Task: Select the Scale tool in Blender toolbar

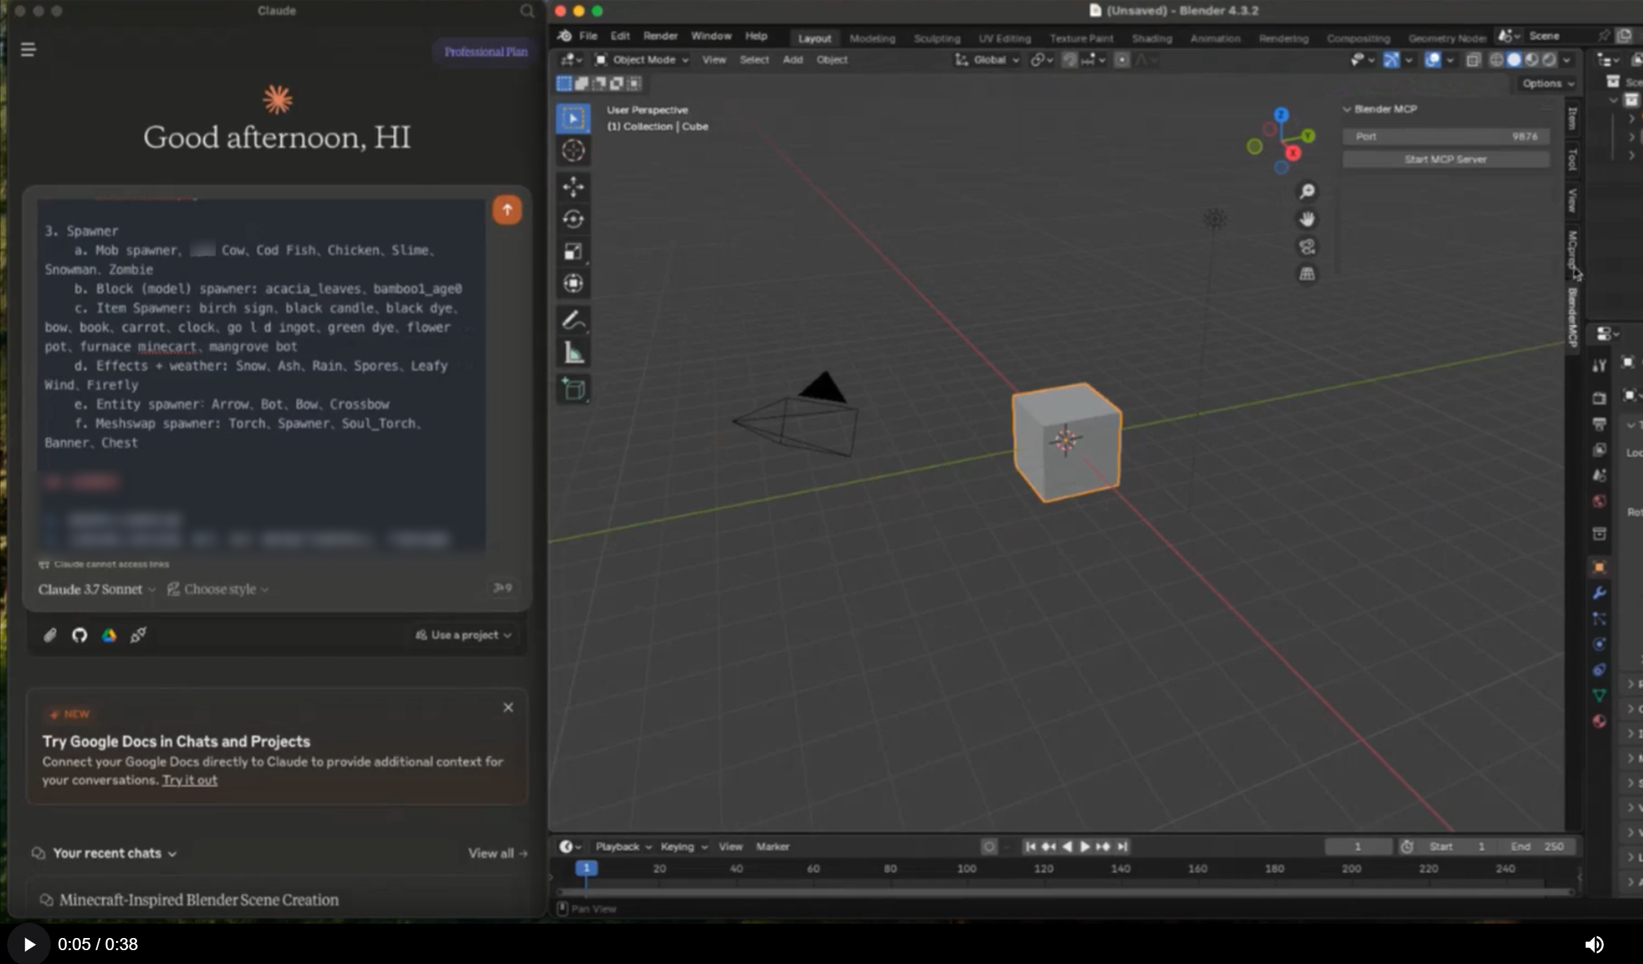Action: (573, 250)
